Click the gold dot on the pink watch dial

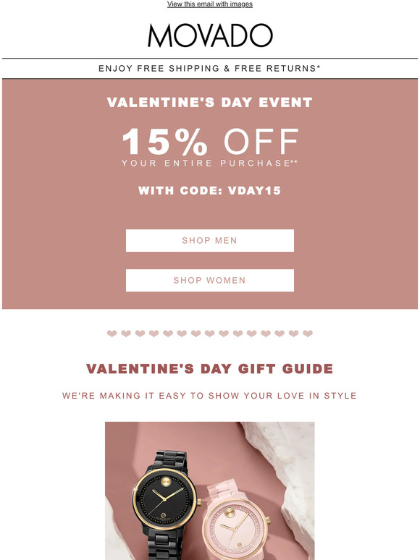229,513
